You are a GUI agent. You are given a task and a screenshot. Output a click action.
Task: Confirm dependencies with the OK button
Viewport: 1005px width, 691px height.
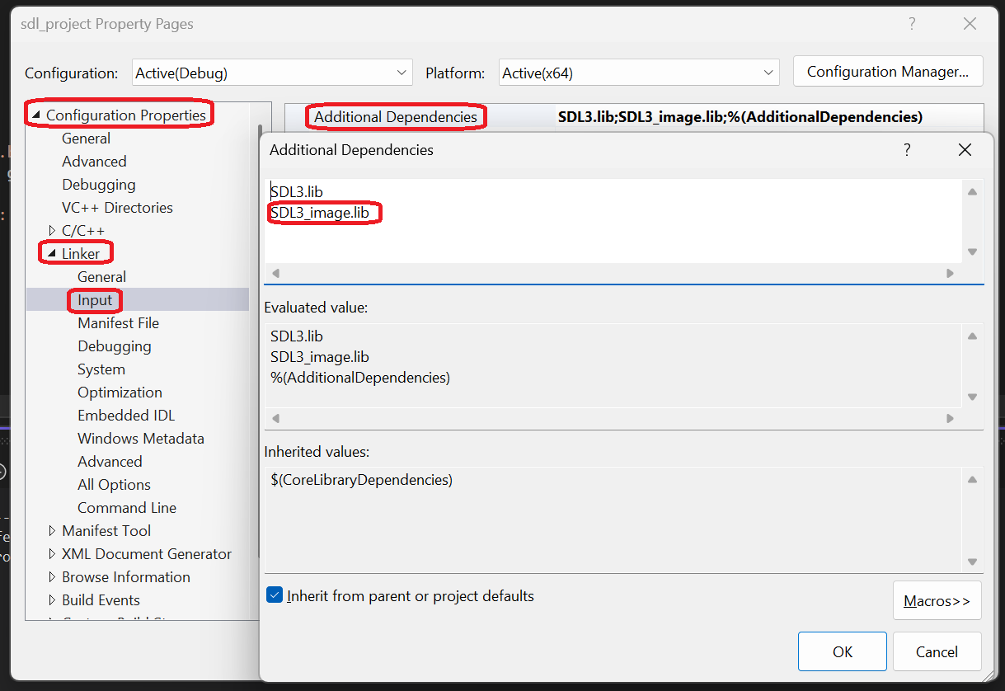[842, 651]
